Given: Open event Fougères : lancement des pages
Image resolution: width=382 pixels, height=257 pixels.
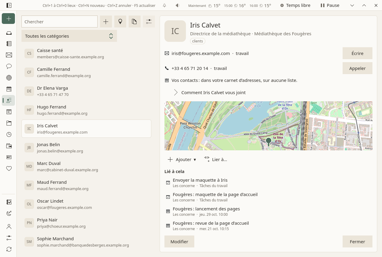Looking at the screenshot, I should coord(268,211).
